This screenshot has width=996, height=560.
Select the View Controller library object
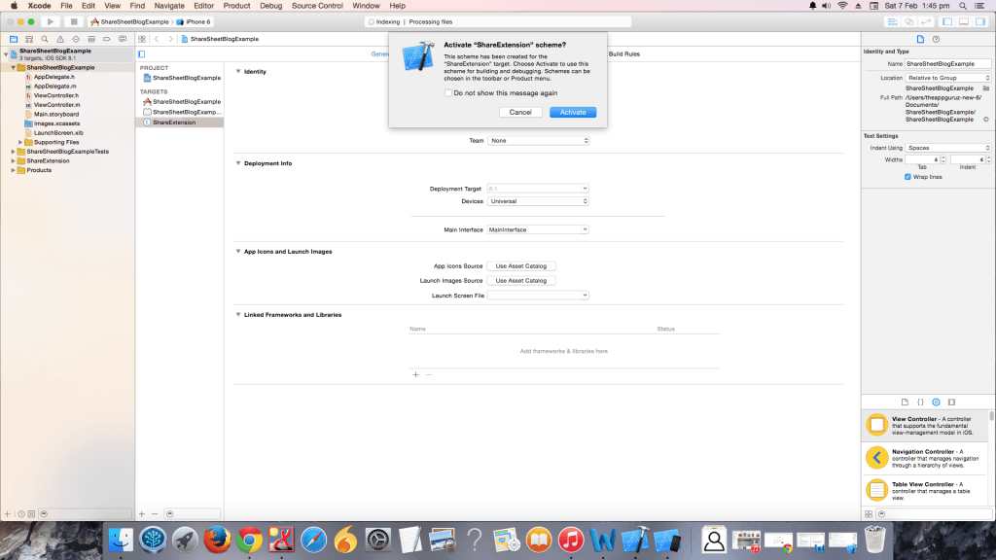click(x=926, y=426)
